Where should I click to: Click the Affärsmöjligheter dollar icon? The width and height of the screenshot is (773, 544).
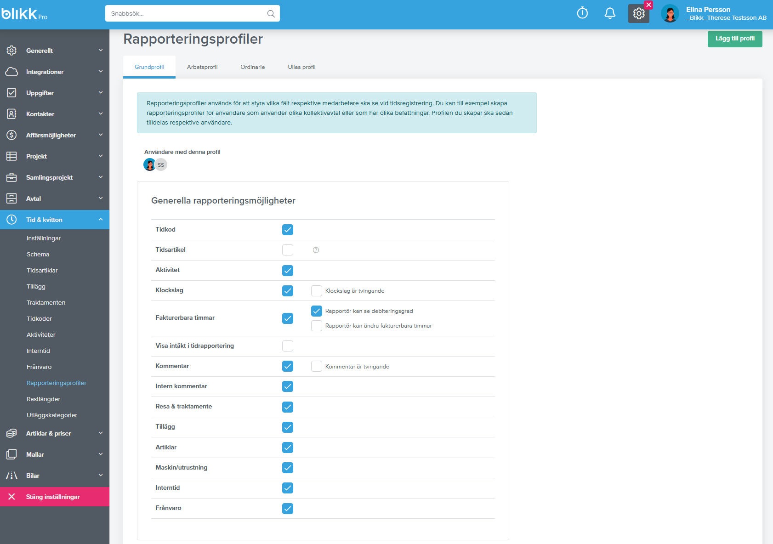(11, 135)
